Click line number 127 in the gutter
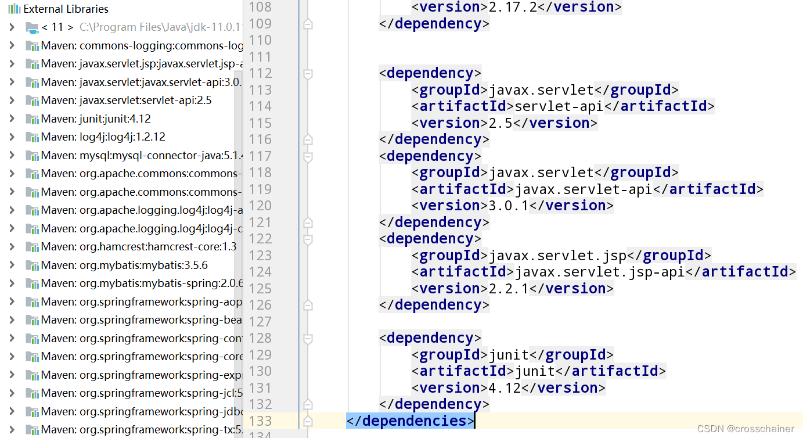Viewport: 803px width, 438px height. (x=260, y=322)
